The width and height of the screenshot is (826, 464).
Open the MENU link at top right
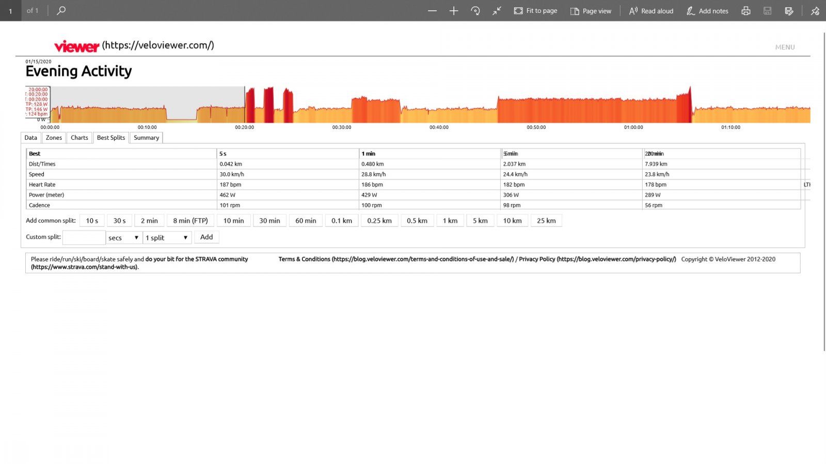click(785, 47)
